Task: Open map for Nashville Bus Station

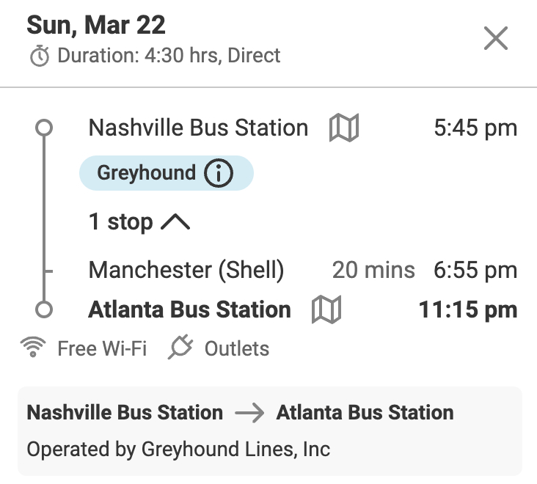Action: click(343, 128)
